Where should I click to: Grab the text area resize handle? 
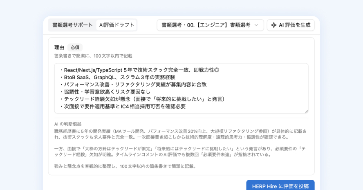click(306, 111)
